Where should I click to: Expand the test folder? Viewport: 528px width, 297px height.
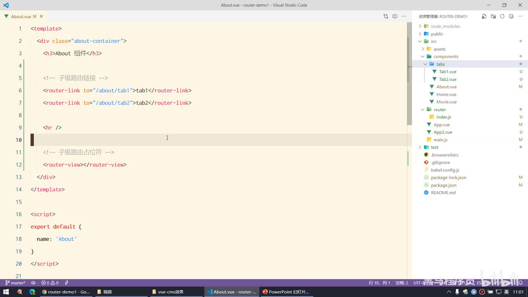coord(420,147)
